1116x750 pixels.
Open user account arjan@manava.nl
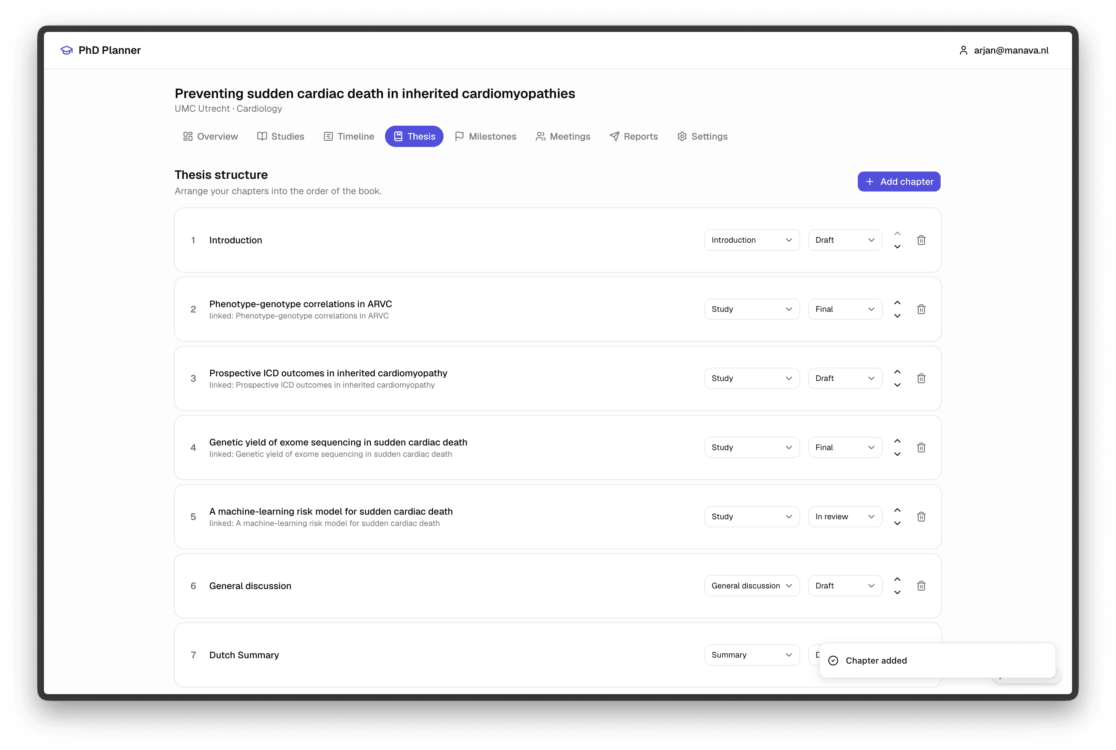(x=1004, y=50)
